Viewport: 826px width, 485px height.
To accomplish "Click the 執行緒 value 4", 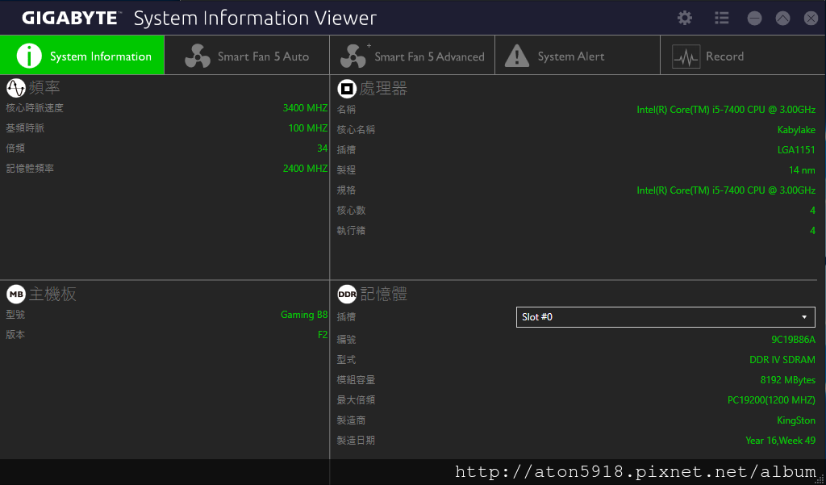I will (812, 230).
